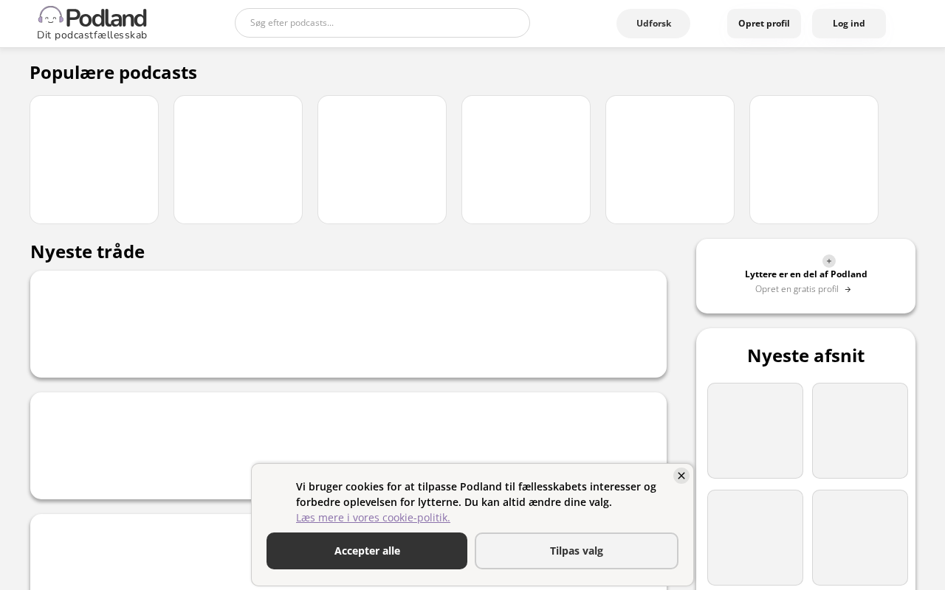945x590 pixels.
Task: Click the Opret profil button
Action: tap(763, 24)
